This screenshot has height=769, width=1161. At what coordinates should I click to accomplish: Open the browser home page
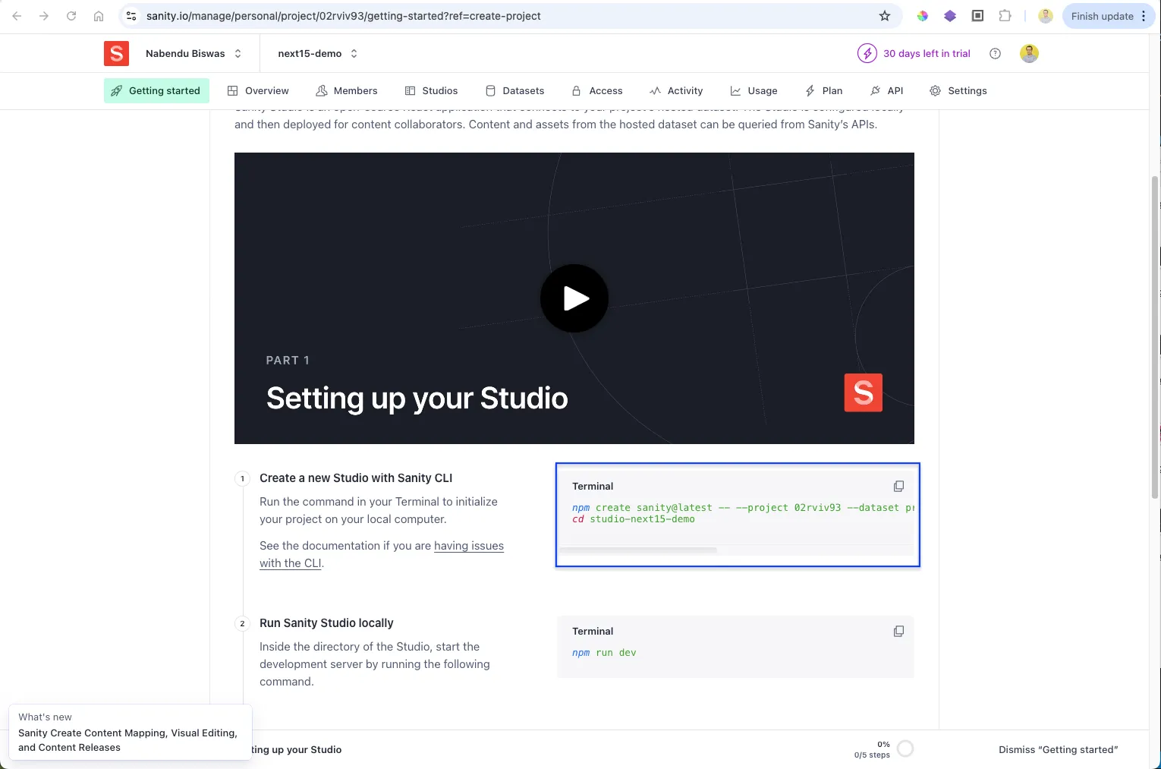click(x=99, y=16)
